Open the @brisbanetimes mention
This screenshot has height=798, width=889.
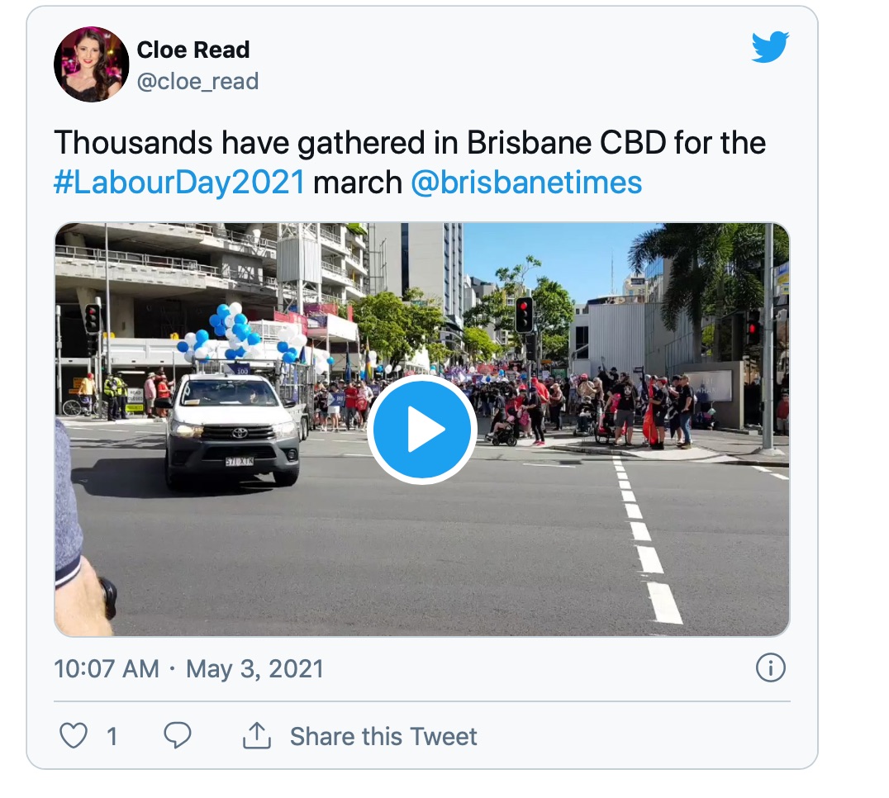pyautogui.click(x=526, y=183)
